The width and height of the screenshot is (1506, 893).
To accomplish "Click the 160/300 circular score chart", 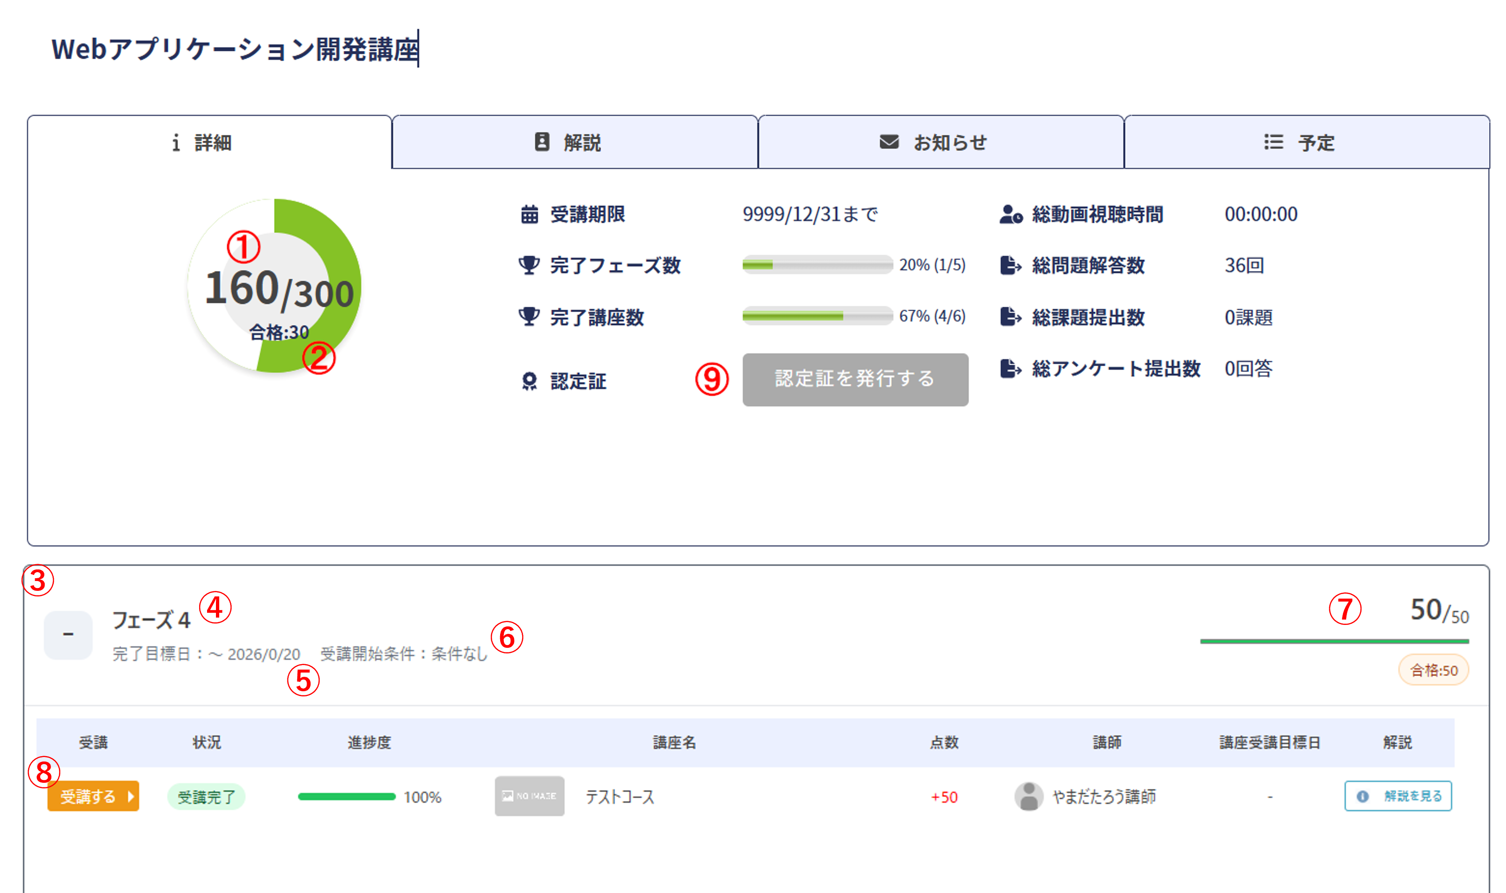I will coord(274,286).
